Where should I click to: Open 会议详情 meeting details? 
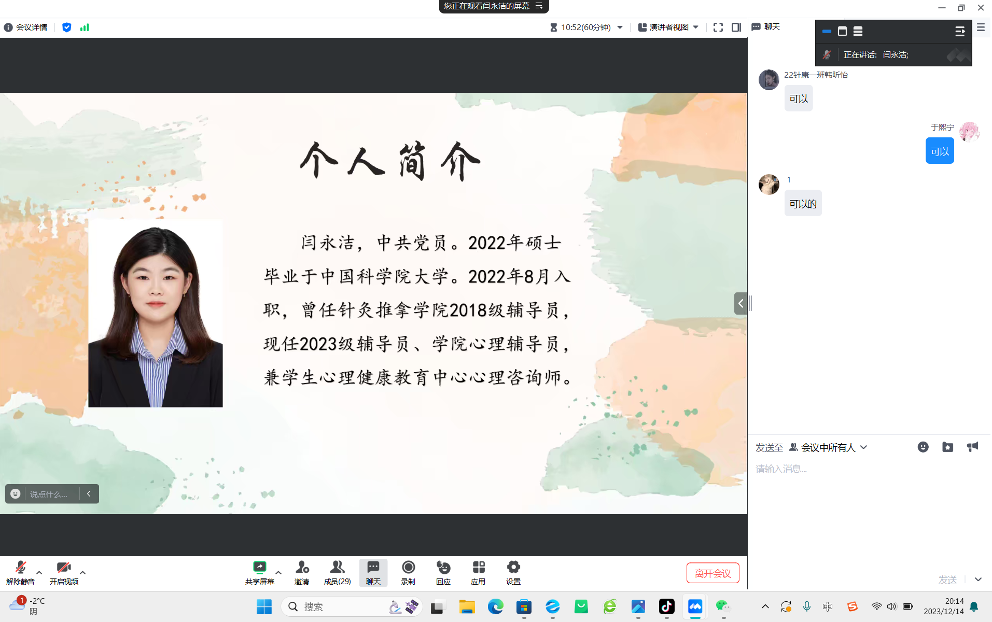pyautogui.click(x=26, y=27)
